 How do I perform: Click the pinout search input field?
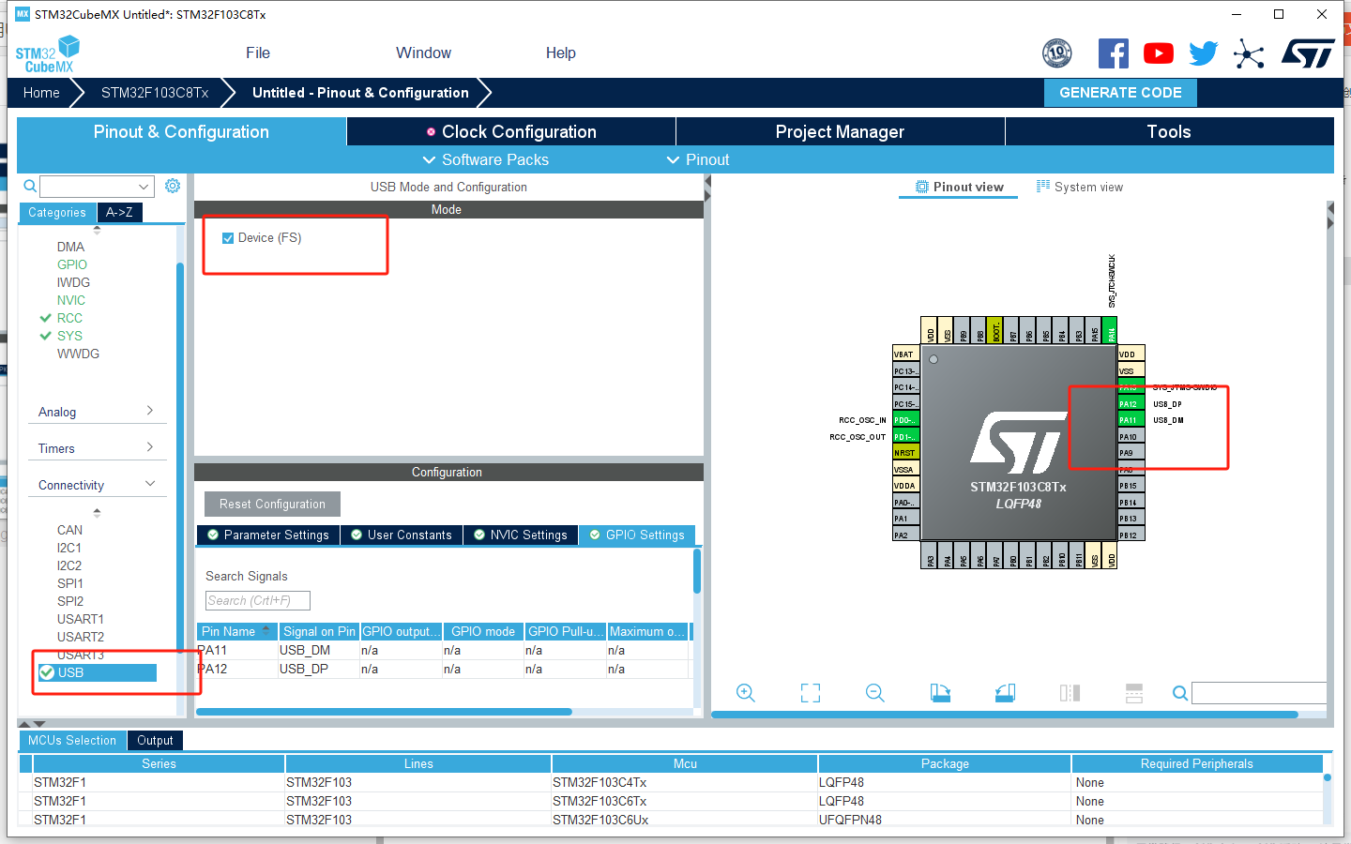tap(1259, 693)
